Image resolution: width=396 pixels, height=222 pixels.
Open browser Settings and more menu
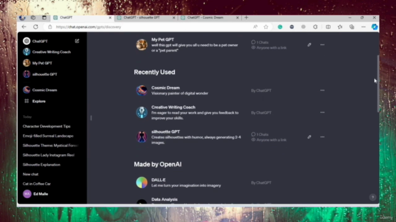tap(363, 27)
